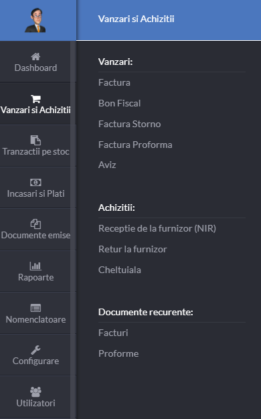The width and height of the screenshot is (261, 419).
Task: Select the shopping cart Vanzari si Achizitii icon
Action: 35,98
